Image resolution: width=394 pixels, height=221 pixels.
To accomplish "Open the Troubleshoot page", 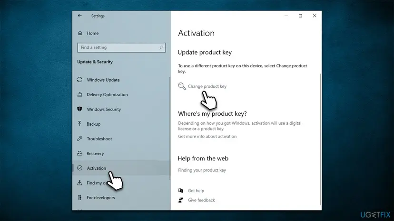I will pos(99,139).
